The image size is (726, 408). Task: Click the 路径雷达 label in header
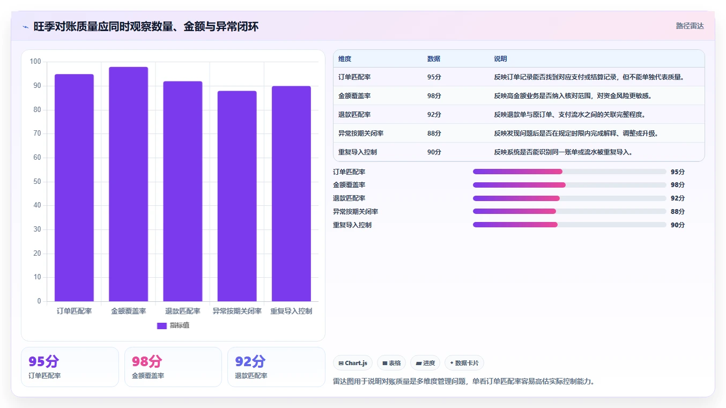pos(690,26)
